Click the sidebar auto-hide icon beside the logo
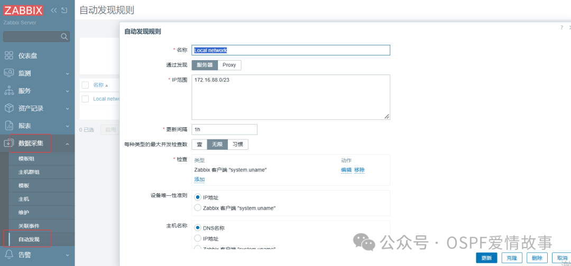 (64, 10)
